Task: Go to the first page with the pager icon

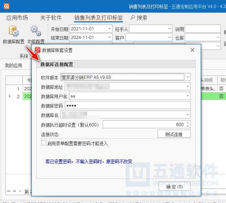Action: click(x=9, y=191)
